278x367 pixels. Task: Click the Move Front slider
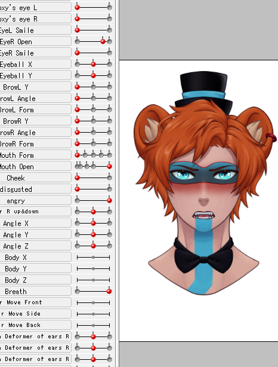(x=93, y=302)
